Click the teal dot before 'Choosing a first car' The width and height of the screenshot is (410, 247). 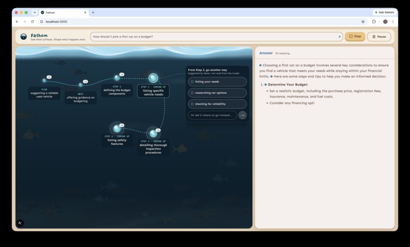pos(260,65)
